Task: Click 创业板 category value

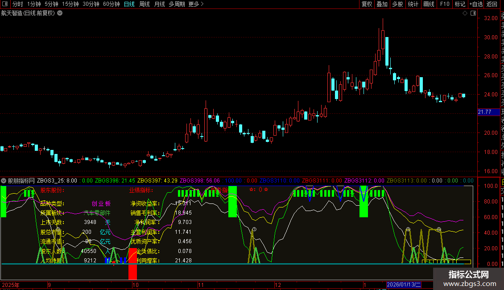Action: point(101,203)
